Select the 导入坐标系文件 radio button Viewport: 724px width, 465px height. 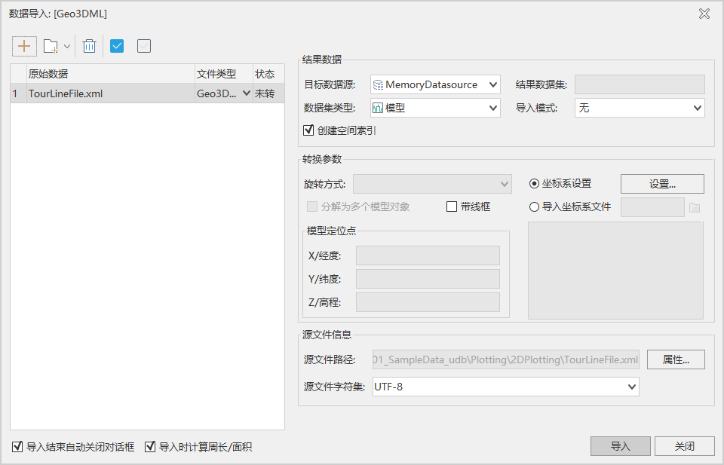point(534,206)
